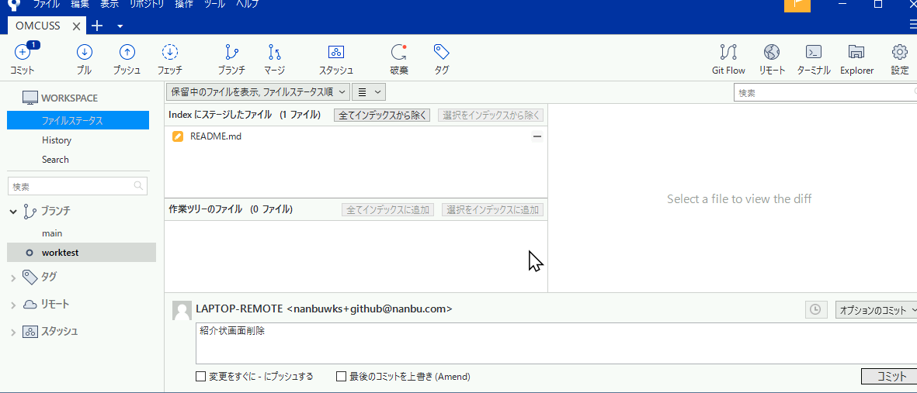Viewport: 917px width, 393px height.
Task: Expand the Remotes (リモート) section
Action: tap(13, 305)
